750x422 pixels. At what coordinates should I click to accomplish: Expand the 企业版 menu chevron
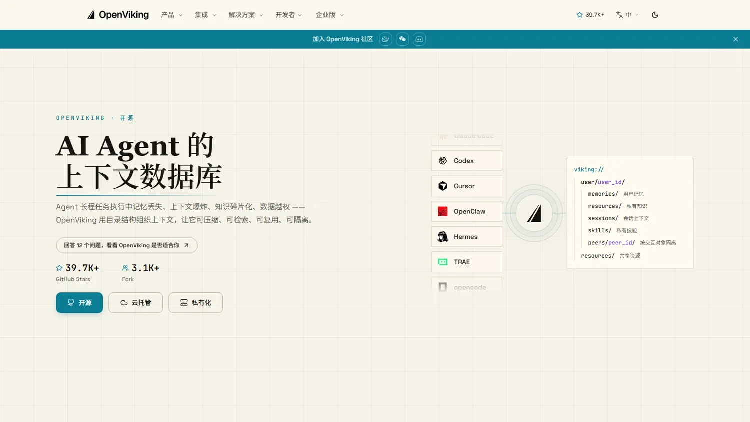(x=342, y=15)
